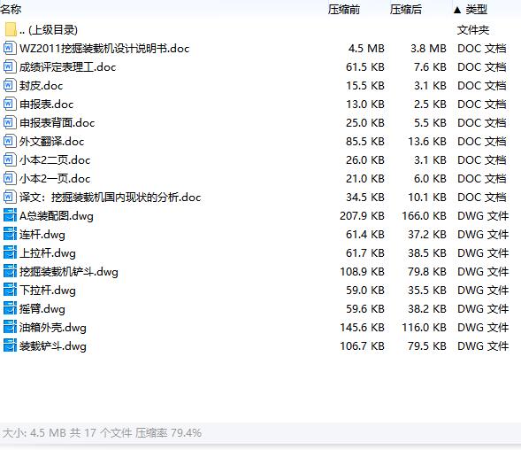Click the 13.6 KB compressed size

427,142
